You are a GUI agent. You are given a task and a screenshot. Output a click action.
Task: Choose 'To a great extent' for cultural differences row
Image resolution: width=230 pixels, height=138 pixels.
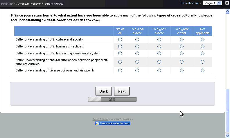pyautogui.click(x=182, y=62)
